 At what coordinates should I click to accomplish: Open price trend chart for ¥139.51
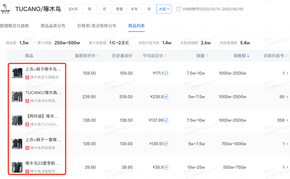(166, 144)
